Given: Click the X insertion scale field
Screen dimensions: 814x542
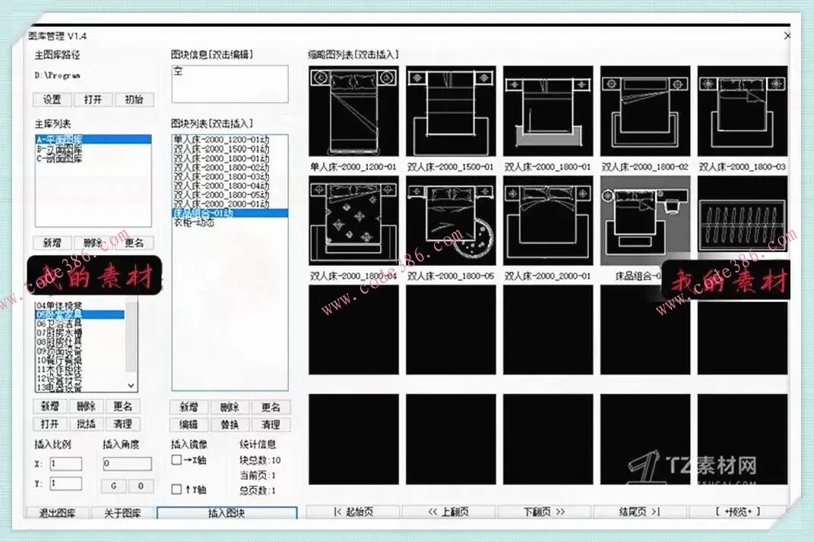Looking at the screenshot, I should click(x=65, y=462).
